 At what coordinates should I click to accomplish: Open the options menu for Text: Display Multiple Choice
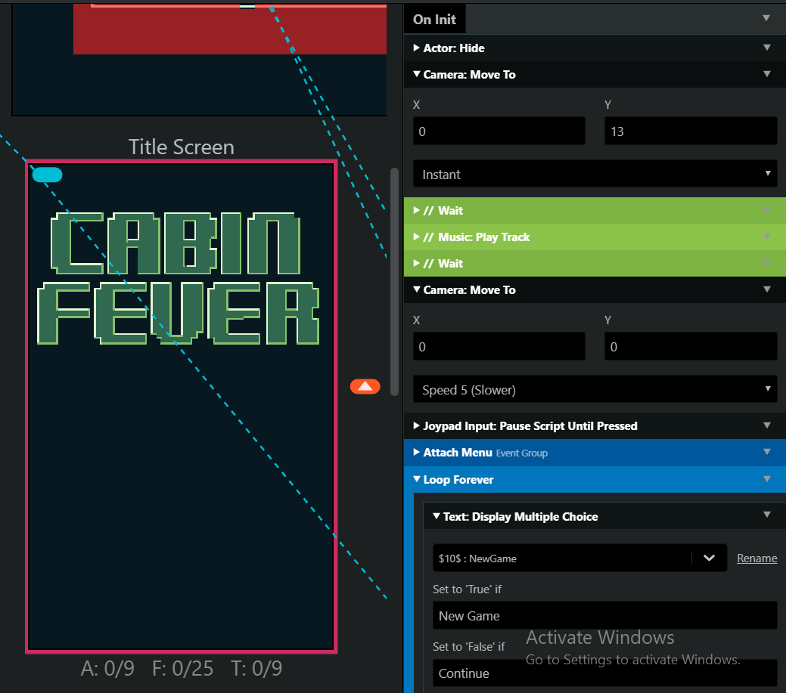[x=767, y=516]
